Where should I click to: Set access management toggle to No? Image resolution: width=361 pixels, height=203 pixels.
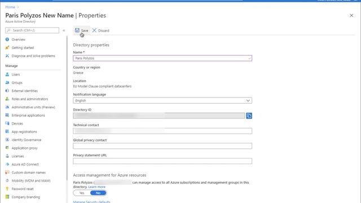tap(98, 193)
